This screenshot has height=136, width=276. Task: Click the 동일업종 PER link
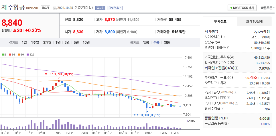216,118
